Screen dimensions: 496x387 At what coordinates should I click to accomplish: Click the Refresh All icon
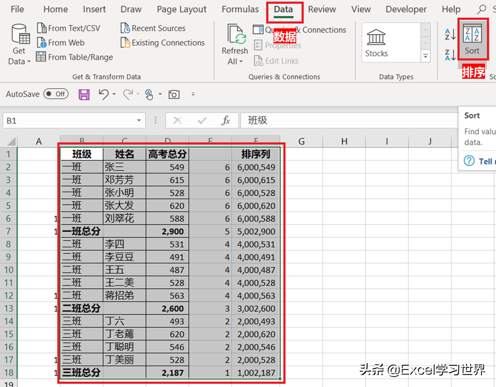(x=236, y=34)
